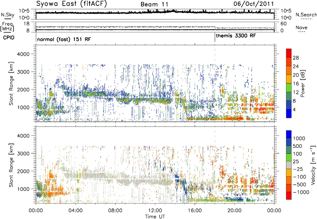Click the "20:00" time tick label
The image size is (317, 219).
pos(235,211)
